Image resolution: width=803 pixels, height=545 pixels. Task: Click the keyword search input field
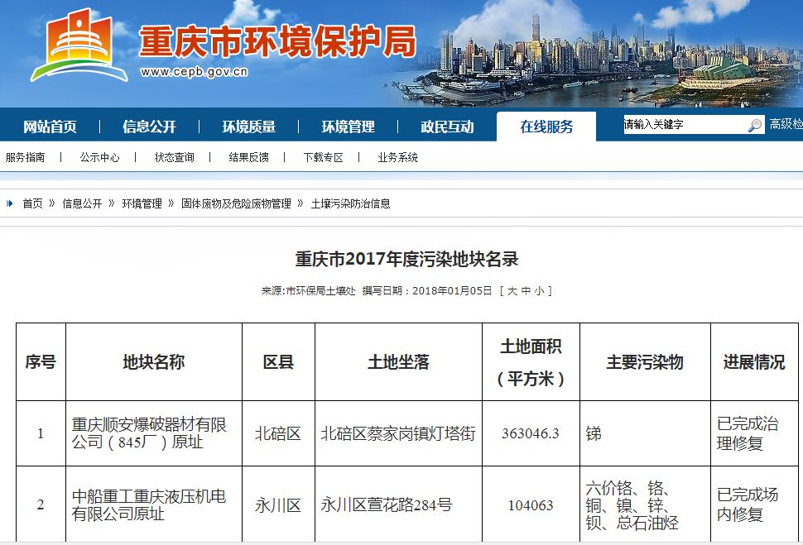(x=683, y=125)
